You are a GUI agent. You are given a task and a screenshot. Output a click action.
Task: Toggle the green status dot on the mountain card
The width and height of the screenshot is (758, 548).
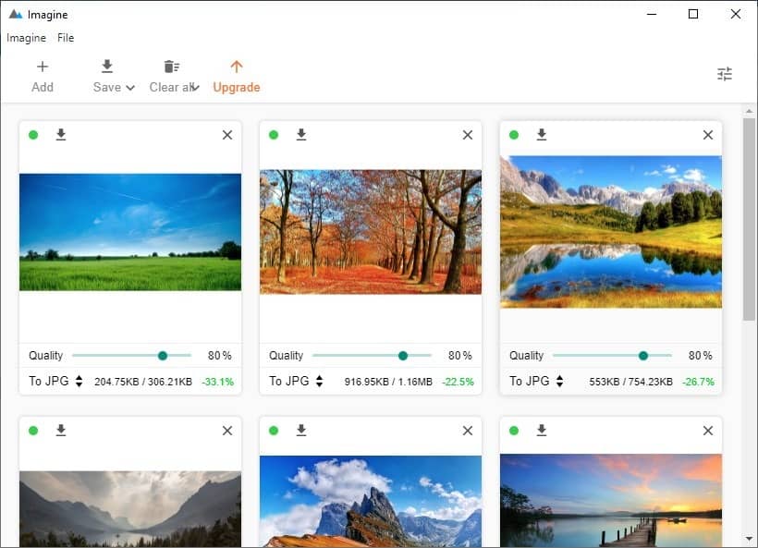(514, 134)
